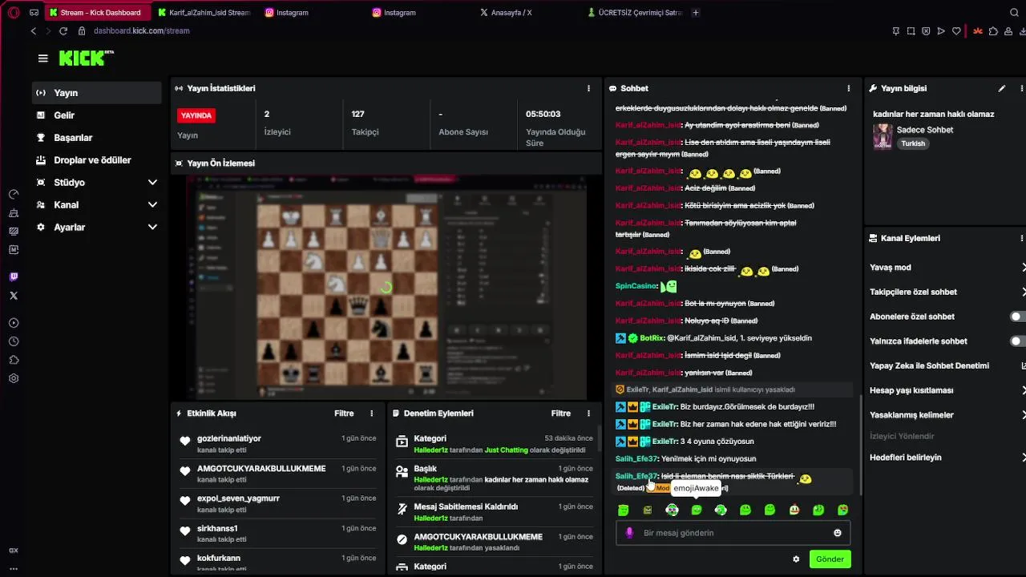Click the address bar URL dashboard.kick.com/stream
This screenshot has height=577, width=1026.
click(141, 30)
